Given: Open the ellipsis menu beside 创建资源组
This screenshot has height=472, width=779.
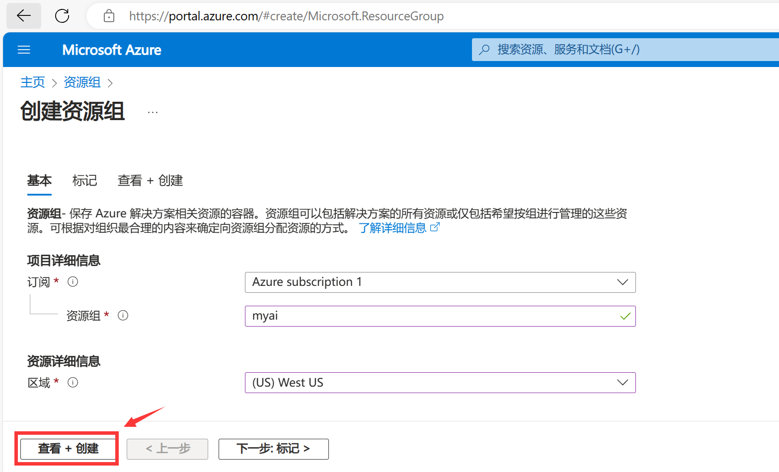Looking at the screenshot, I should point(153,112).
